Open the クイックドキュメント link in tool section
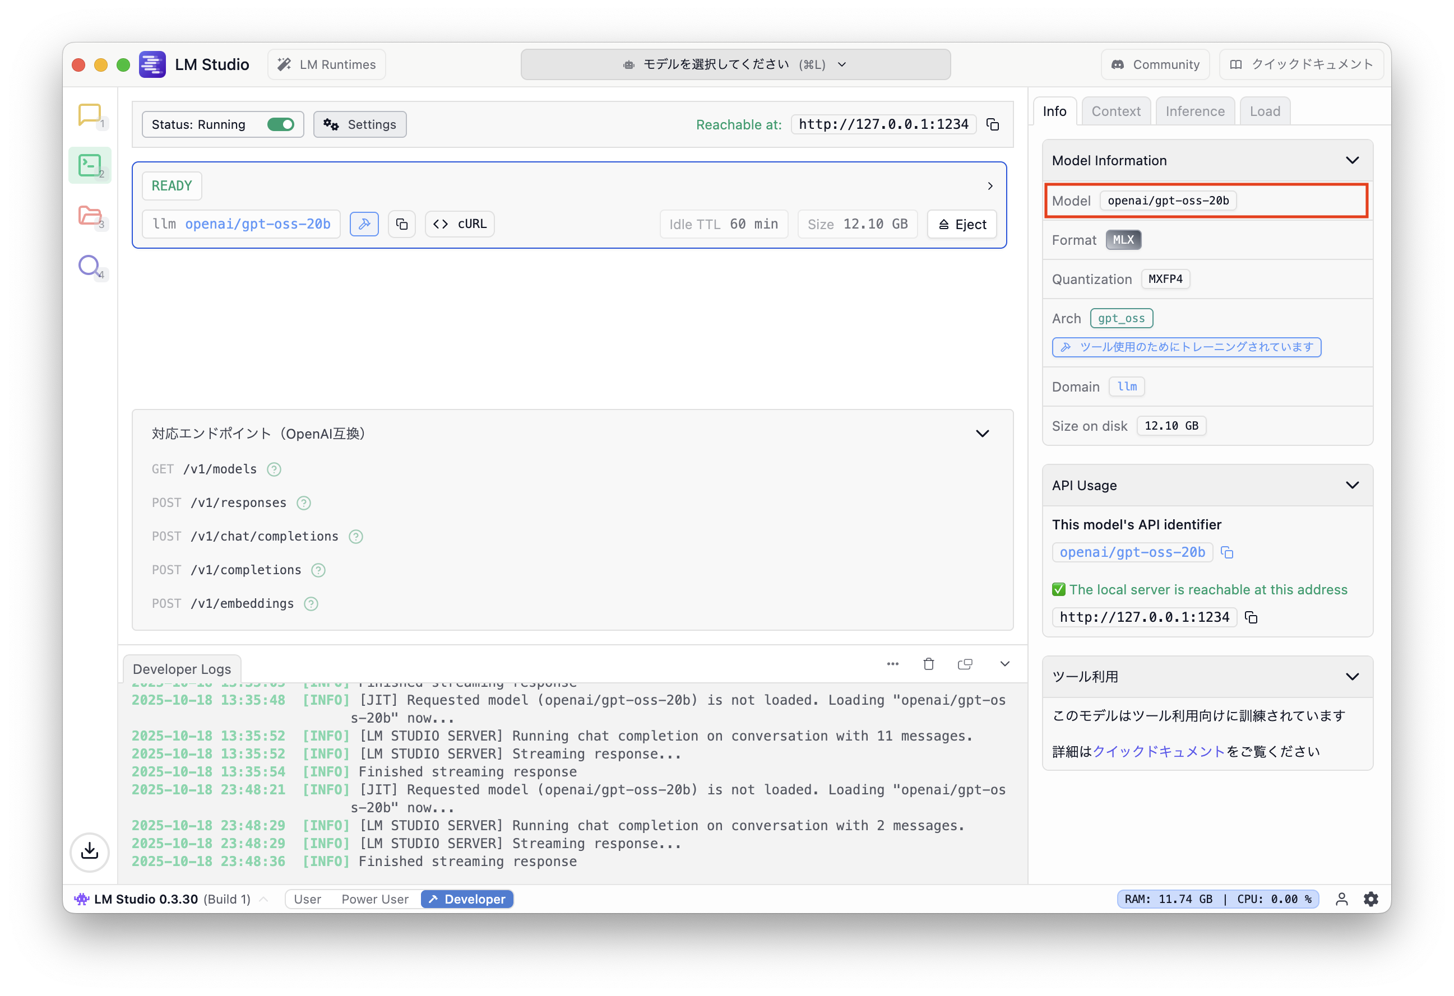 (1158, 752)
